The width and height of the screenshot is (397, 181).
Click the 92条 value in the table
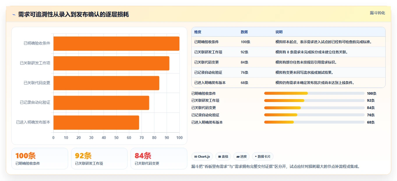(x=245, y=52)
